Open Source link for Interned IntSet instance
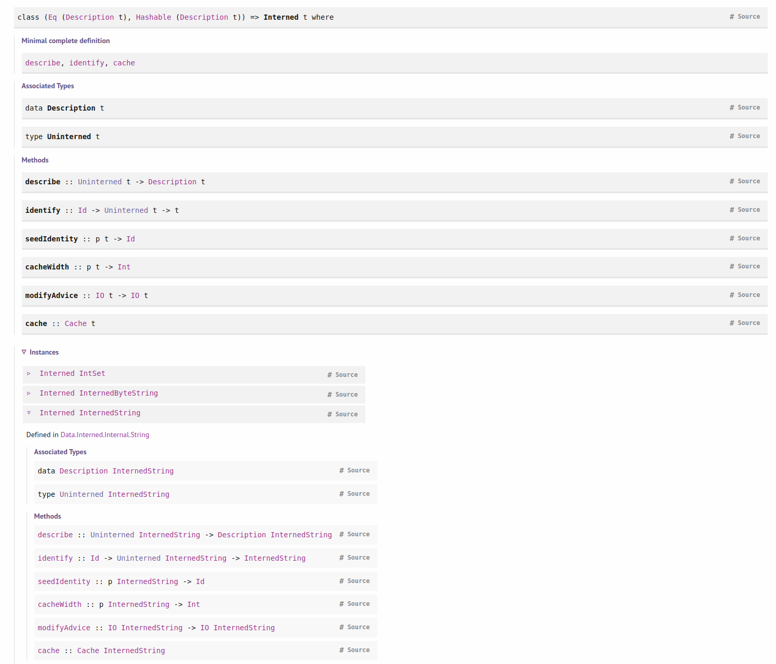The image size is (776, 664). (346, 375)
